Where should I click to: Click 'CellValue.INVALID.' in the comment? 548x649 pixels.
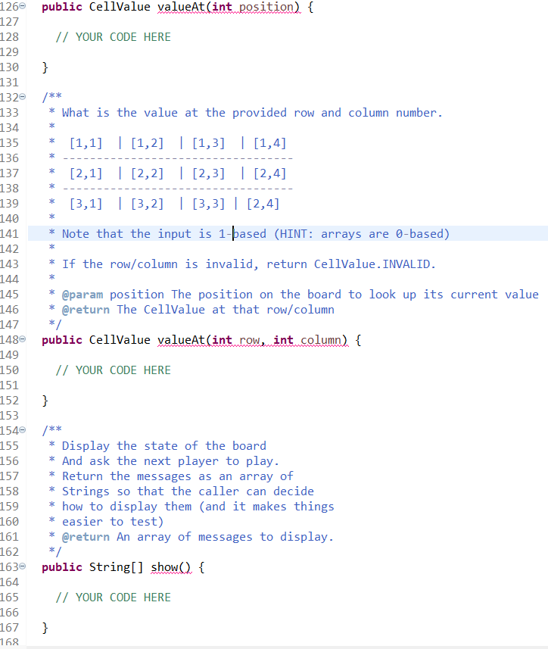pos(375,264)
